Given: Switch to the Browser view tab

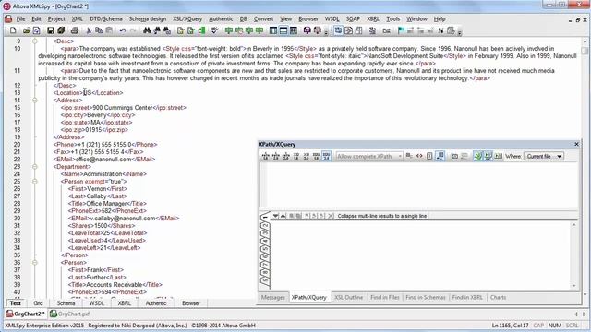Looking at the screenshot, I should pos(191,303).
